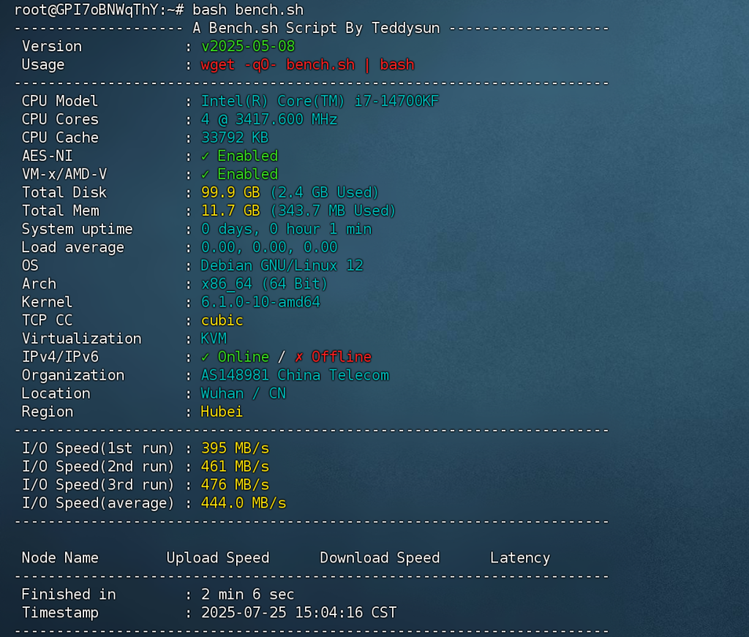Click the CPU cores value '4 @ 3417.600 MHz'

point(269,119)
